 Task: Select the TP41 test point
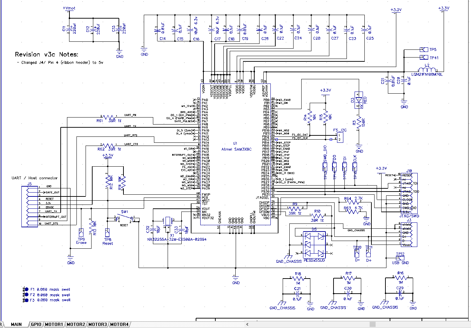pyautogui.click(x=424, y=58)
